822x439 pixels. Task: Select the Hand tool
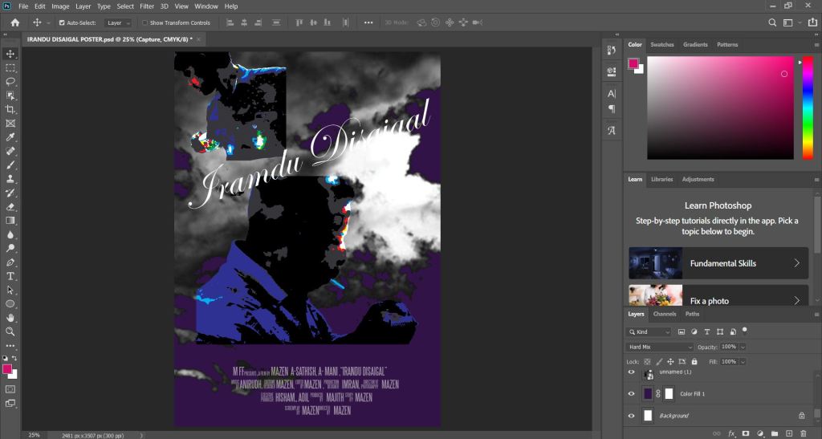10,318
